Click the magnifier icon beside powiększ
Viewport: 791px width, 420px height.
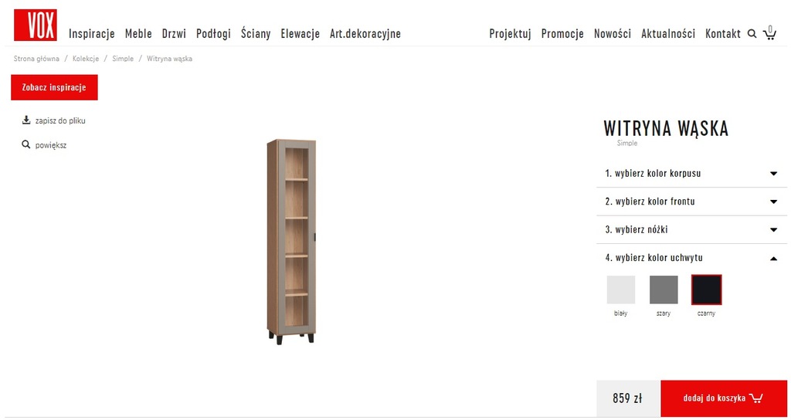pos(25,144)
